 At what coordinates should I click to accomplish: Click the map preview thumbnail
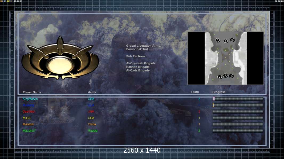[225, 58]
